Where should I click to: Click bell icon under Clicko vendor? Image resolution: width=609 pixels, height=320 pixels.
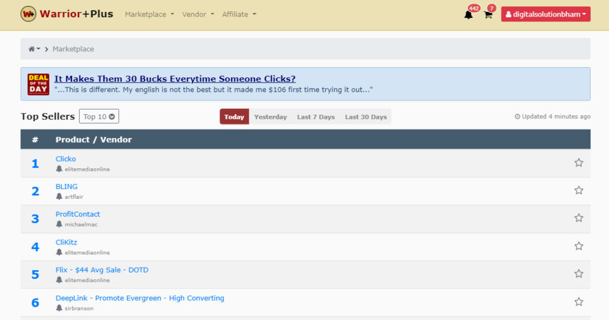[59, 169]
